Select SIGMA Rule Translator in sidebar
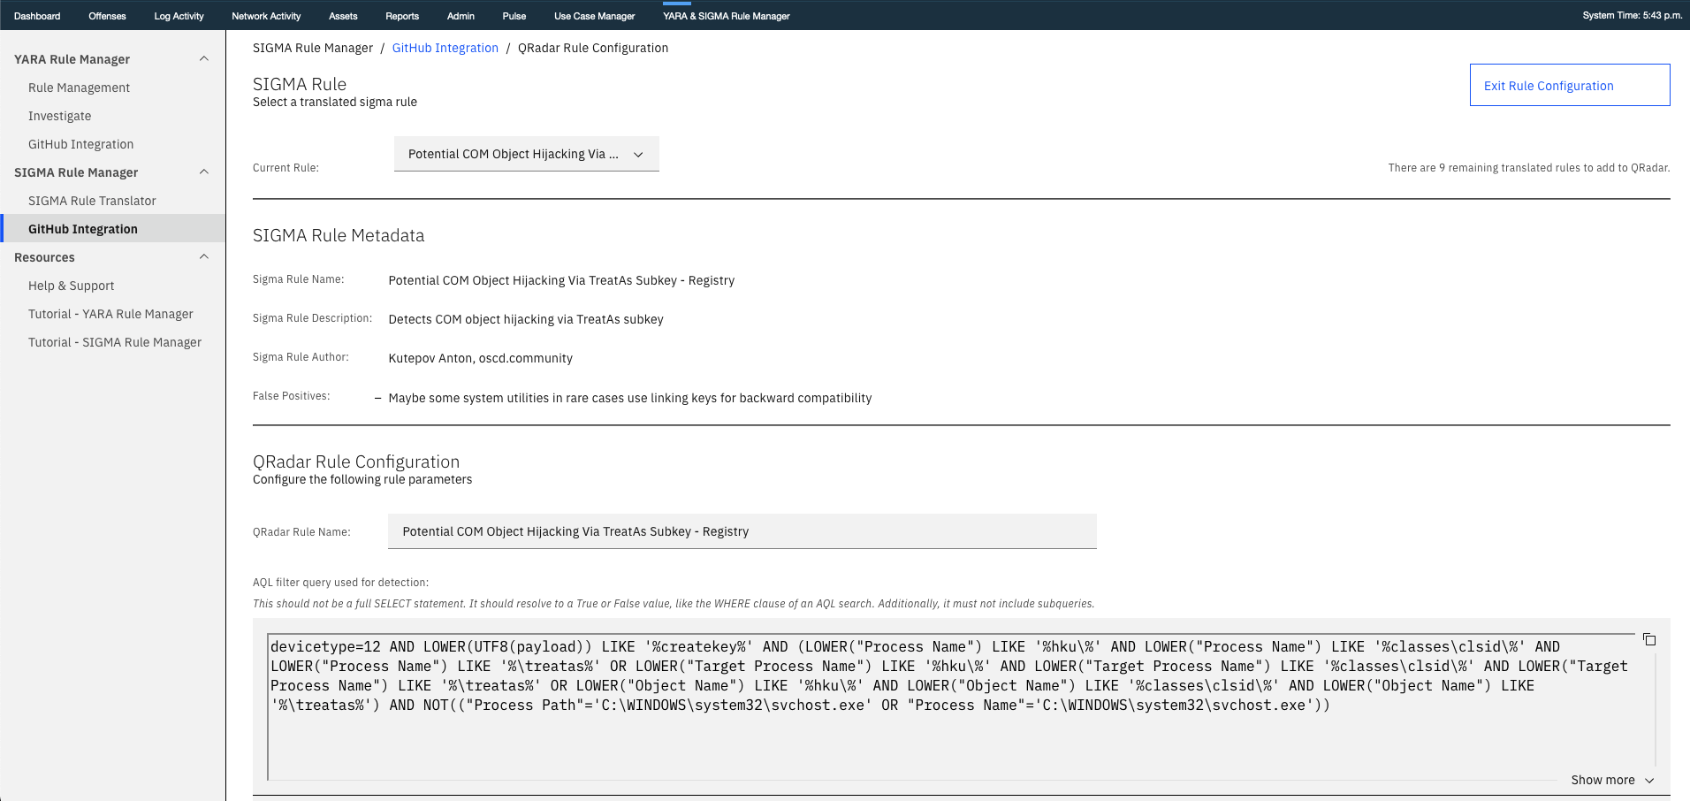 (92, 201)
